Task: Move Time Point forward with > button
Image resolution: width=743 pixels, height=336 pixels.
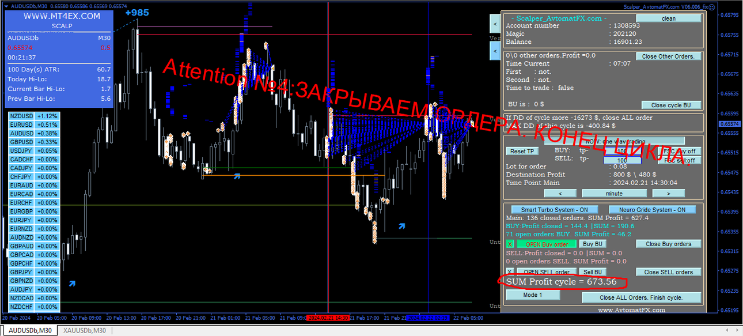Action: click(x=668, y=194)
